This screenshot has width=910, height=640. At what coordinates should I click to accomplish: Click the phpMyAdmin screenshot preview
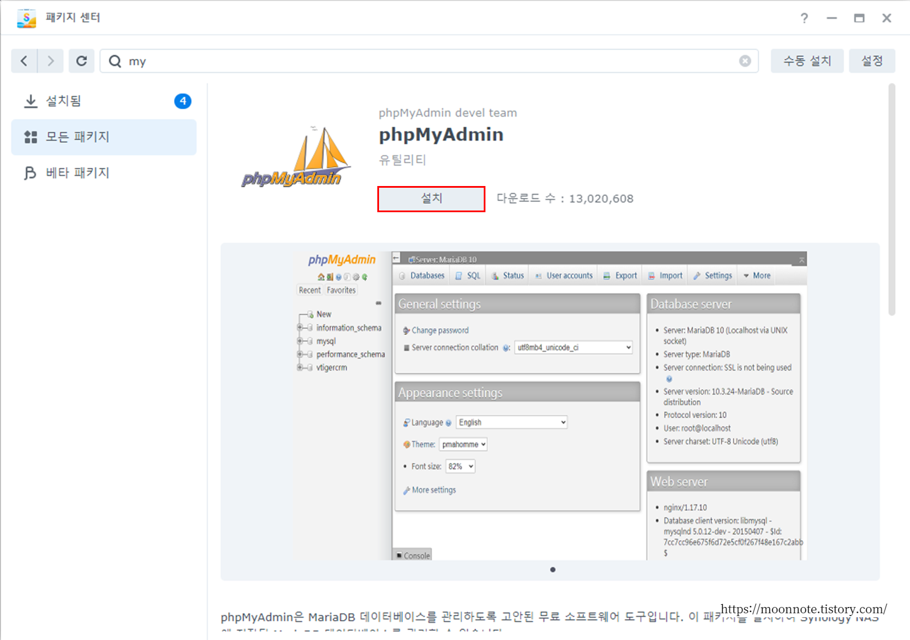[550, 406]
